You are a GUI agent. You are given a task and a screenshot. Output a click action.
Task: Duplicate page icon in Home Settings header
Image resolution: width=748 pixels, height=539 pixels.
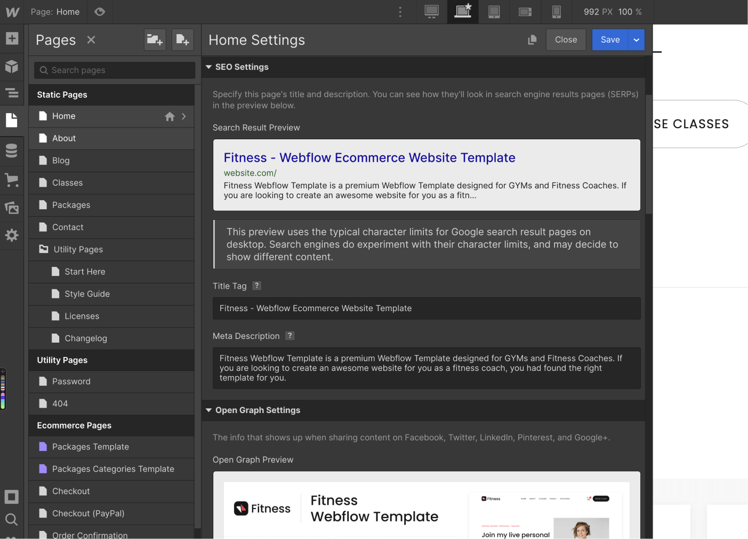532,40
